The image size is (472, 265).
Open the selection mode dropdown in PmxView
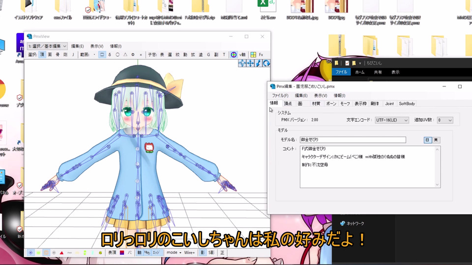[x=47, y=46]
